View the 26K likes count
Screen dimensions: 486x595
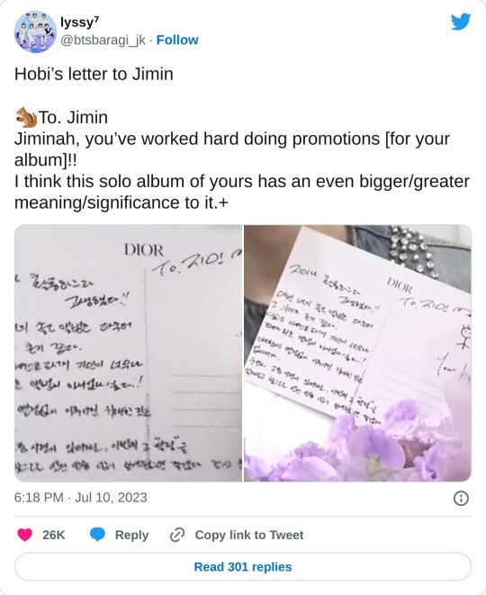pos(53,535)
